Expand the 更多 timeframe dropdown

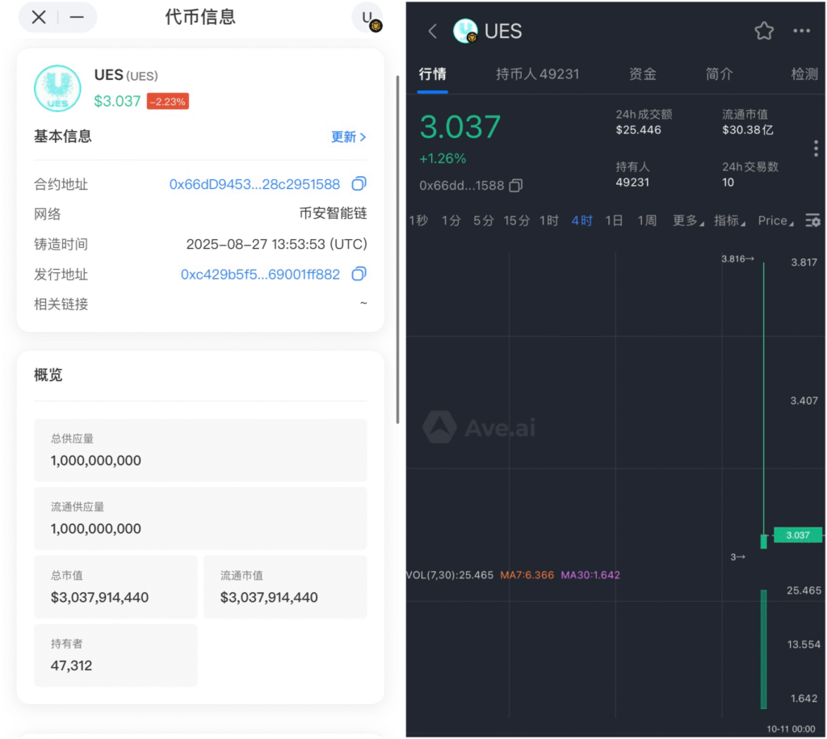click(687, 220)
